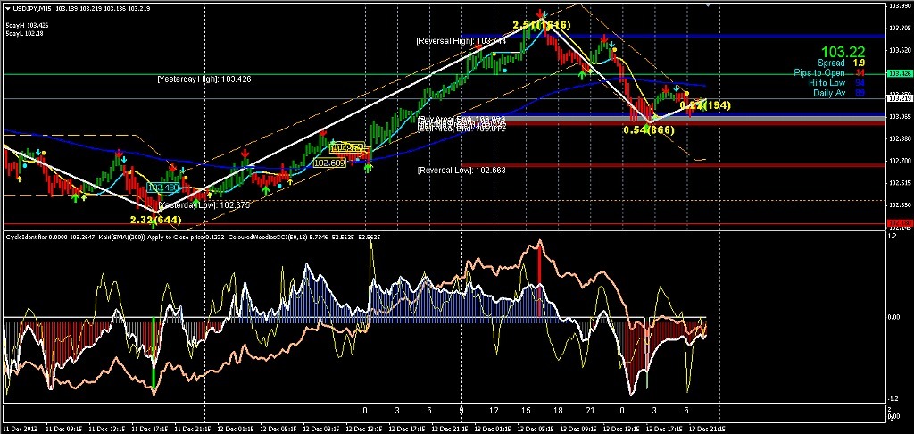Screen dimensions: 914x434
Task: Click 102.515 on the price axis
Action: [x=898, y=182]
